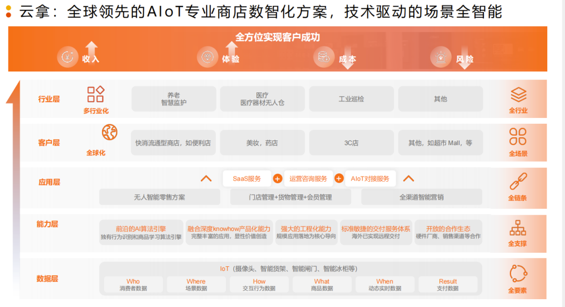Click the 风险 risk alarm icon
This screenshot has height=307, width=565.
pos(440,57)
